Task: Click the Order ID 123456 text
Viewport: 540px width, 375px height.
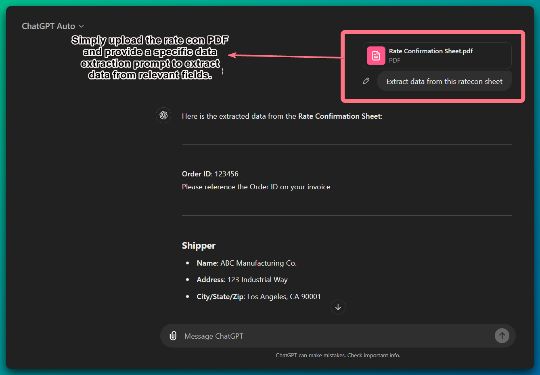Action: coord(210,174)
